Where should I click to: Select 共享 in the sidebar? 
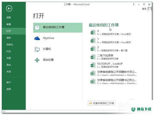pos(9,58)
